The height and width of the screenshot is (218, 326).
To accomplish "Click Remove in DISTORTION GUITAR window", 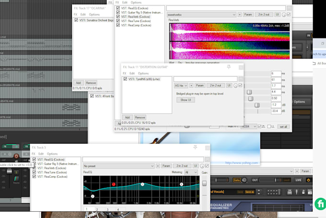I will click(x=140, y=118).
